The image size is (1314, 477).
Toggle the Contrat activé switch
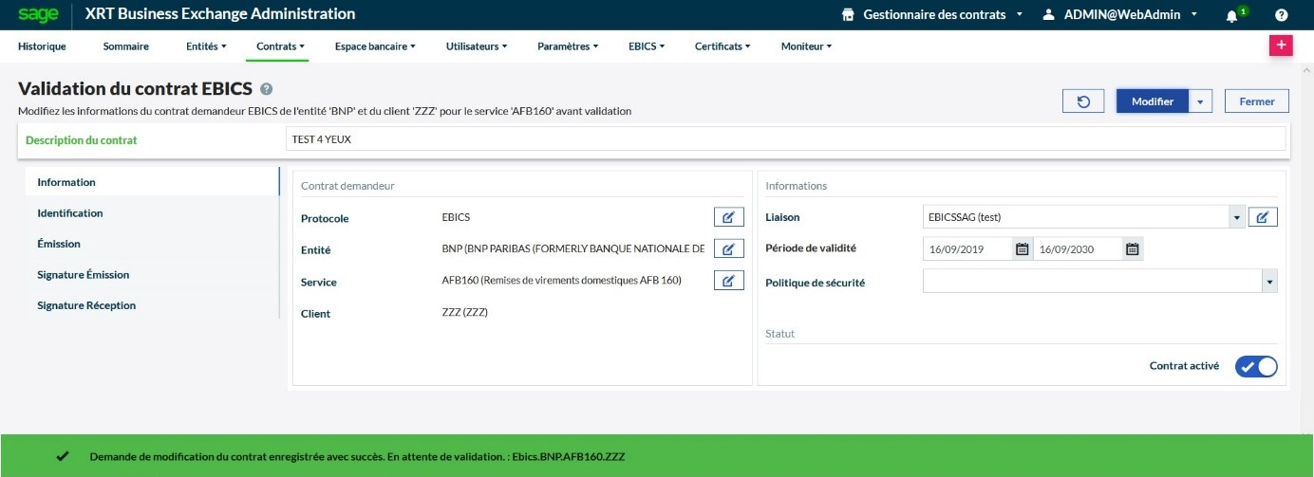pos(1255,366)
